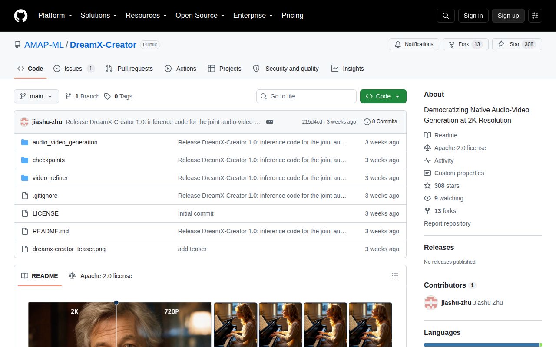556x347 pixels.
Task: Open the README.md file
Action: point(51,231)
